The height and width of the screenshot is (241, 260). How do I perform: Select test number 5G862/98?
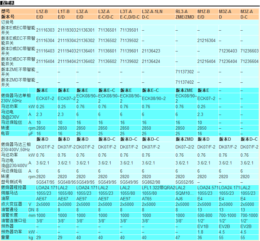[151, 182]
